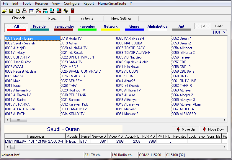Screen dimensions: 232x160
Task: Click details table scroll right arrow
Action: point(225,147)
